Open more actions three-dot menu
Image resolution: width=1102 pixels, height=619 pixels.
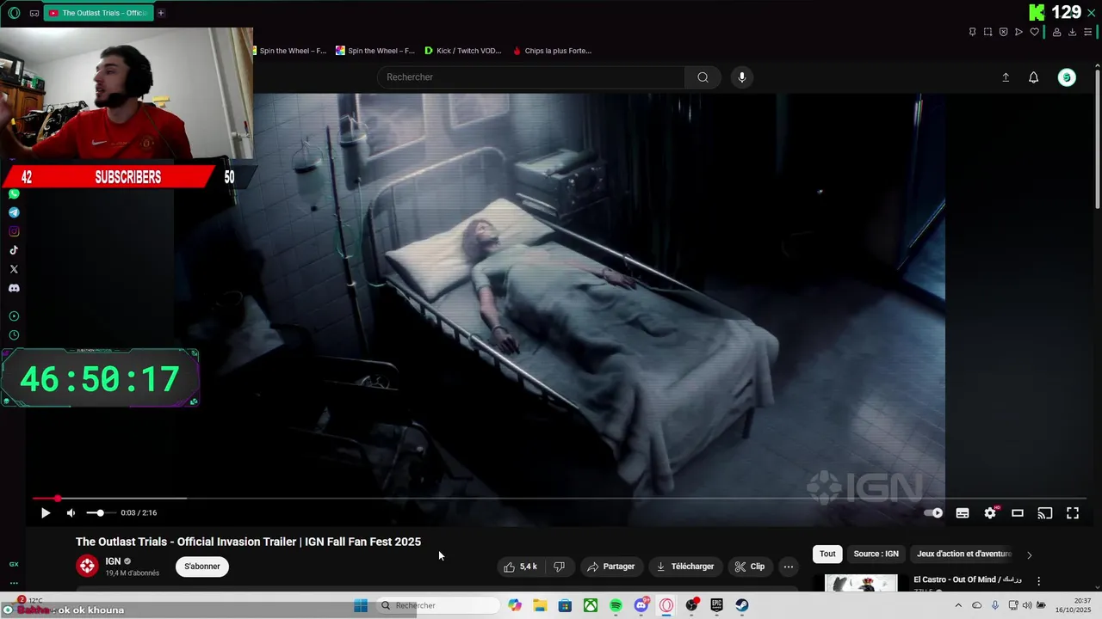(x=788, y=567)
